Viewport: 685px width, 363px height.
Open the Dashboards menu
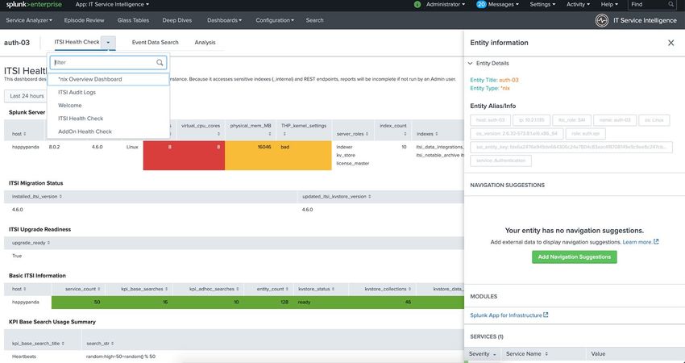(x=225, y=20)
